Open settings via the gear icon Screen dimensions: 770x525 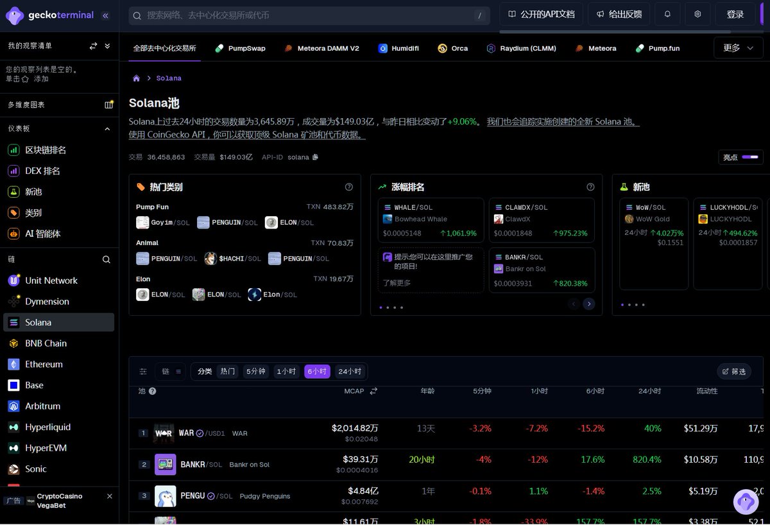pyautogui.click(x=697, y=14)
